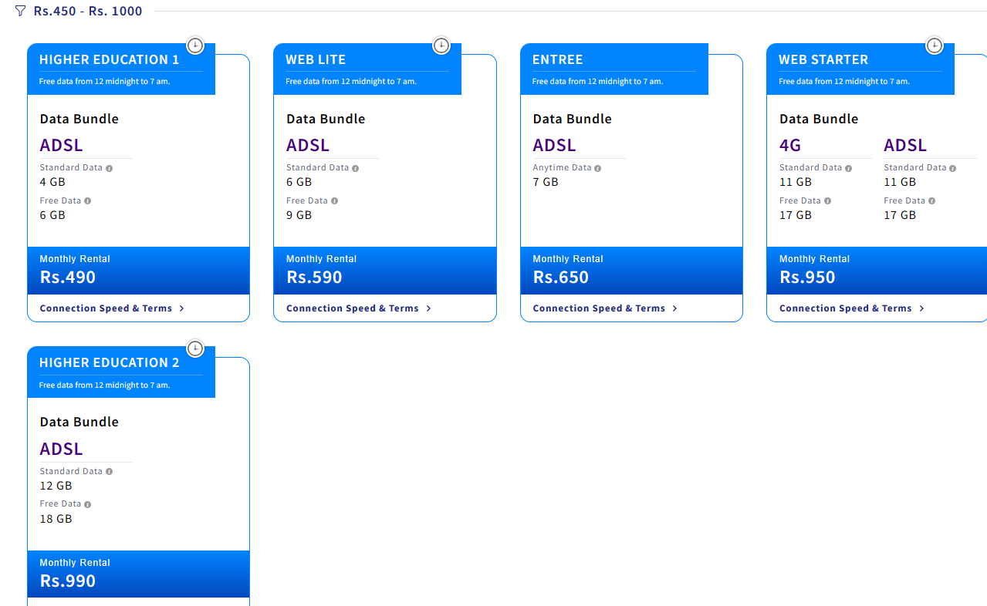Open Connection Speed & Terms for Web Lite

(359, 308)
